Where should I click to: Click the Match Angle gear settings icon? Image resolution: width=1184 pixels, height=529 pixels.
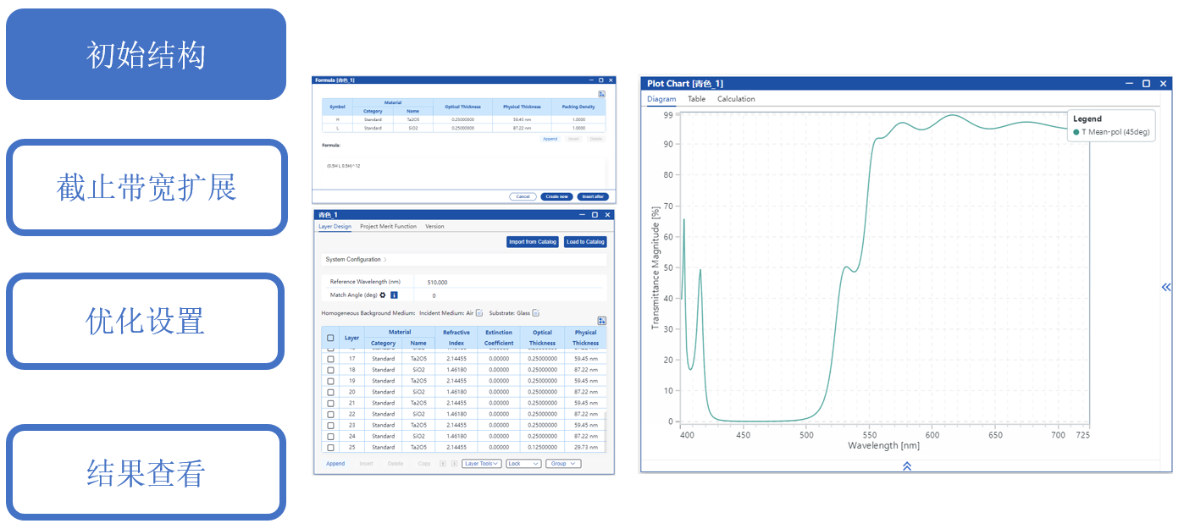click(383, 295)
